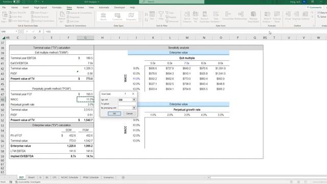Click the Search box in title bar

[x=172, y=2]
